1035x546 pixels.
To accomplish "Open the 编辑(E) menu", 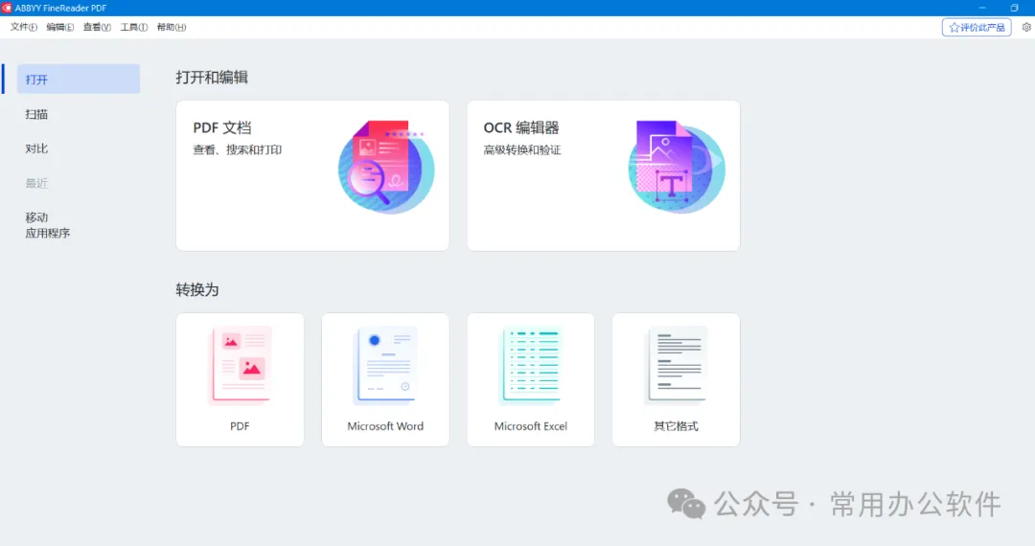I will pos(60,27).
